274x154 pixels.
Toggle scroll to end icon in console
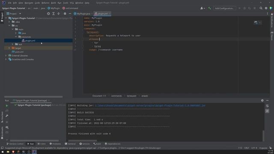(267, 111)
